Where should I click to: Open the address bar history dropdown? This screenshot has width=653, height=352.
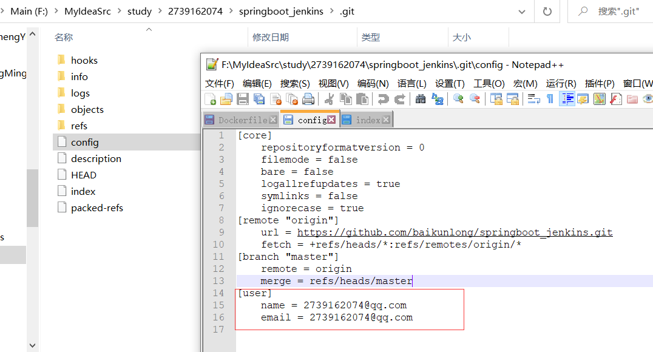(523, 11)
